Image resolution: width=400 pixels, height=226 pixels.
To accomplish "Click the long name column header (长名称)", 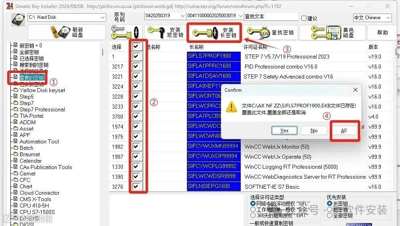I will (197, 47).
